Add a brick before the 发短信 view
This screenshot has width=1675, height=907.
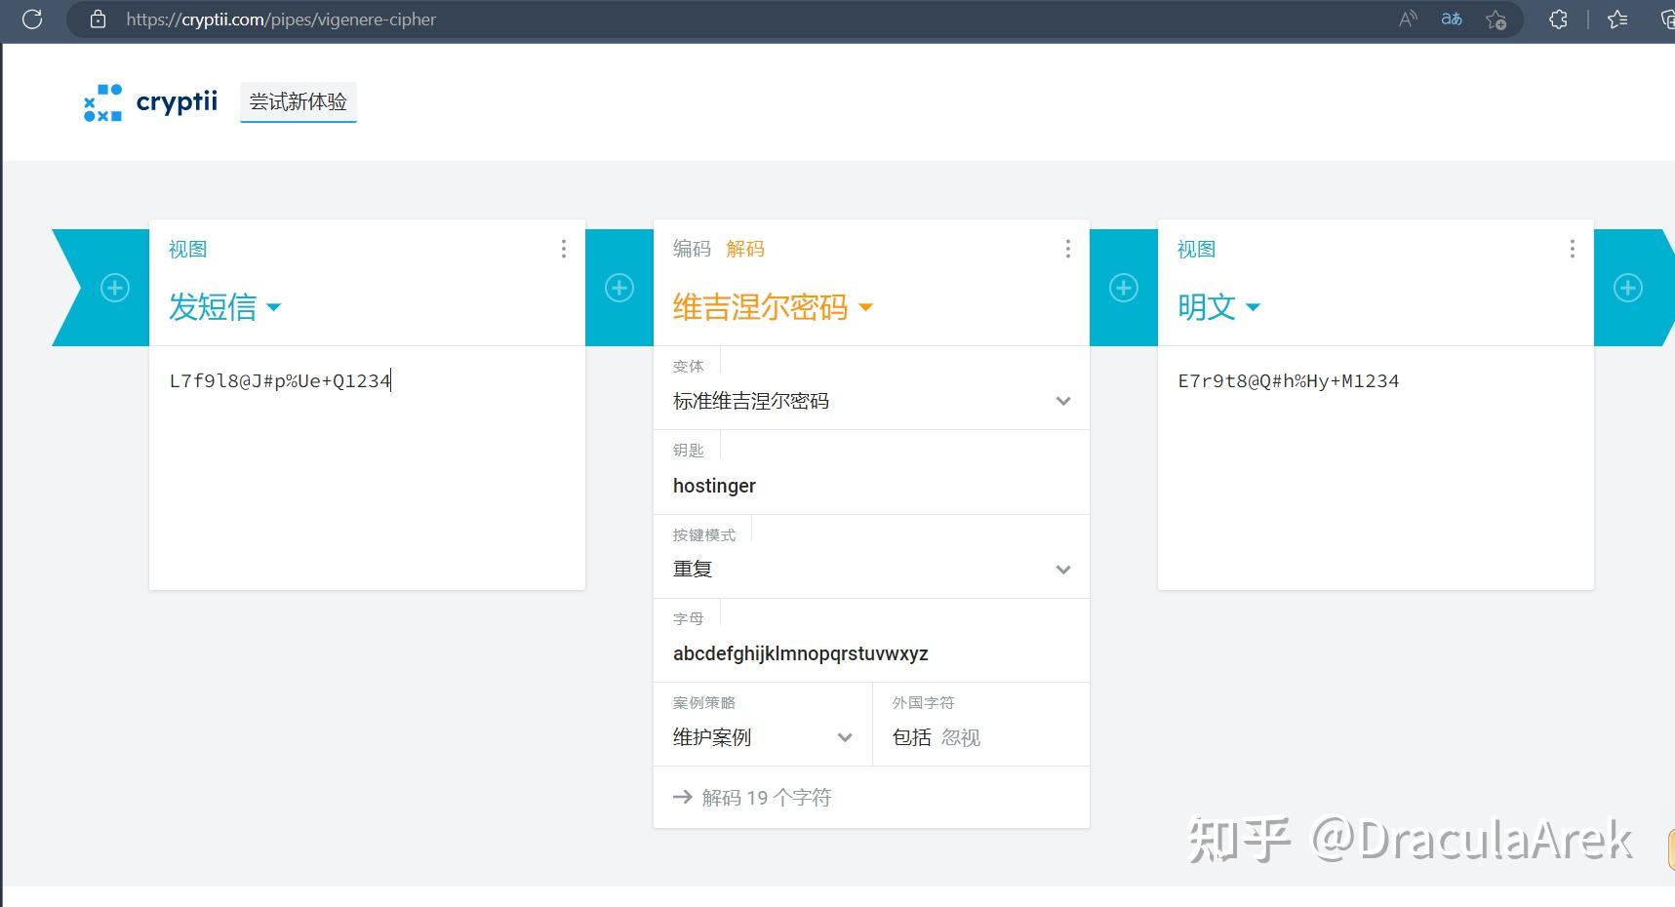pos(115,288)
